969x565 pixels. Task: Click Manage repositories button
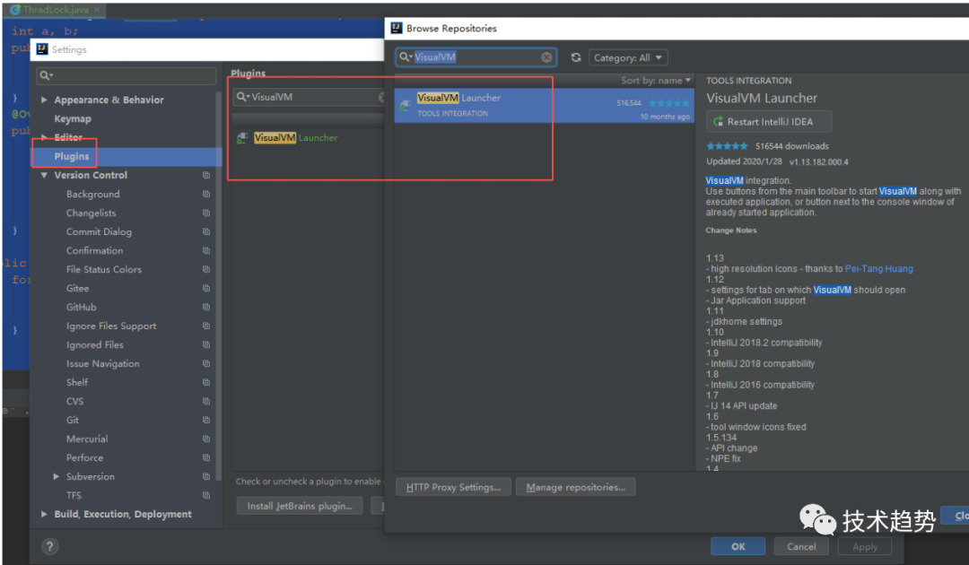[575, 487]
